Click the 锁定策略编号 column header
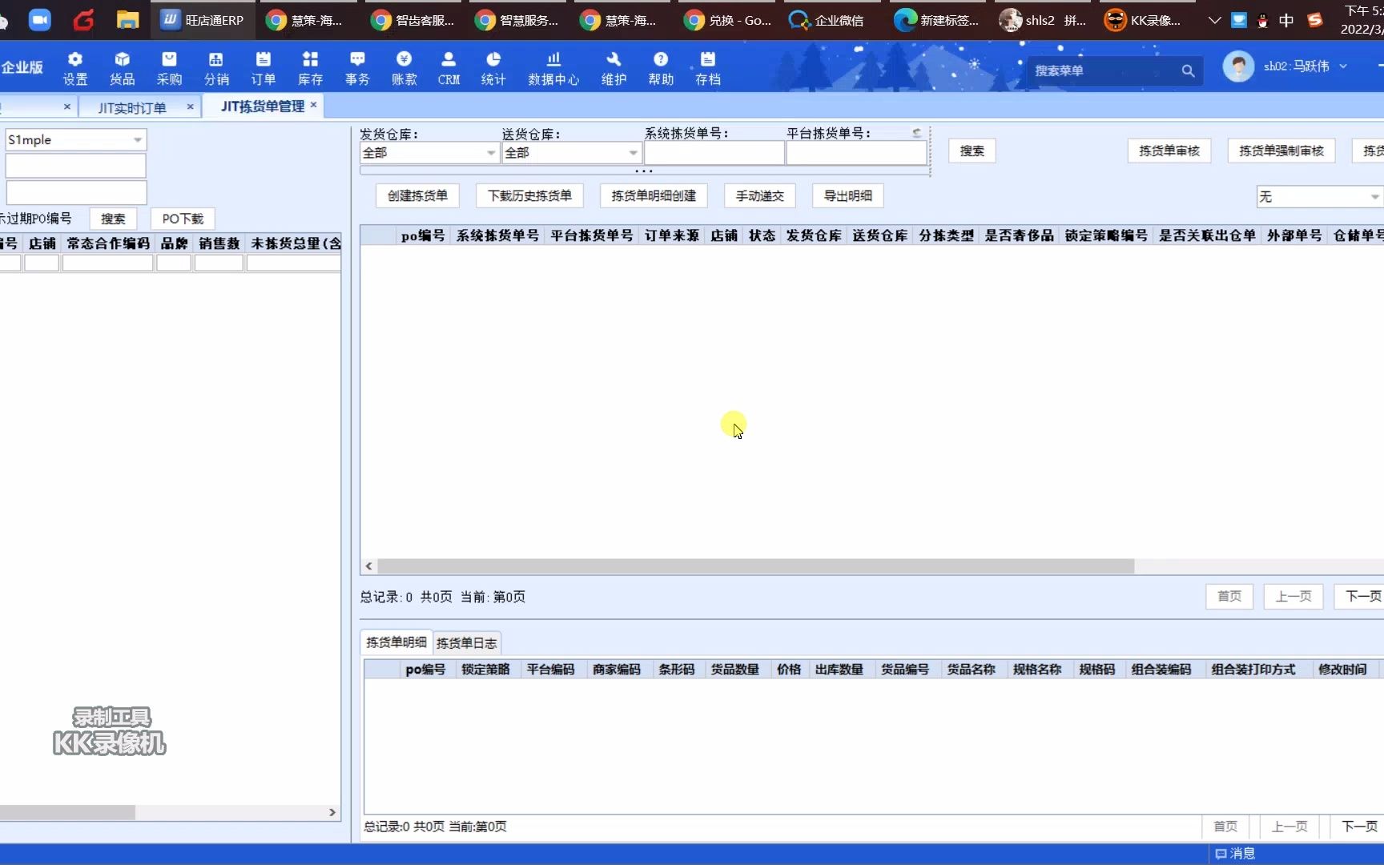 pos(1106,235)
